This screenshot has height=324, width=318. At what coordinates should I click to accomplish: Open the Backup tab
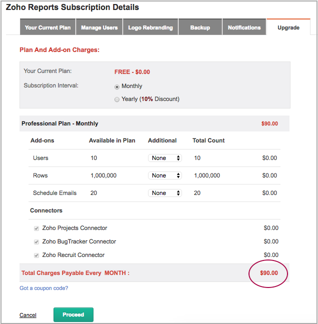pos(200,27)
